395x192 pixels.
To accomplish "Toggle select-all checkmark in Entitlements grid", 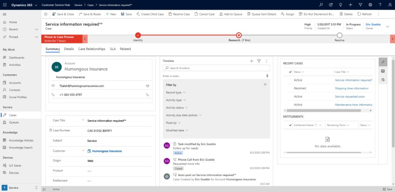I will pyautogui.click(x=290, y=125).
